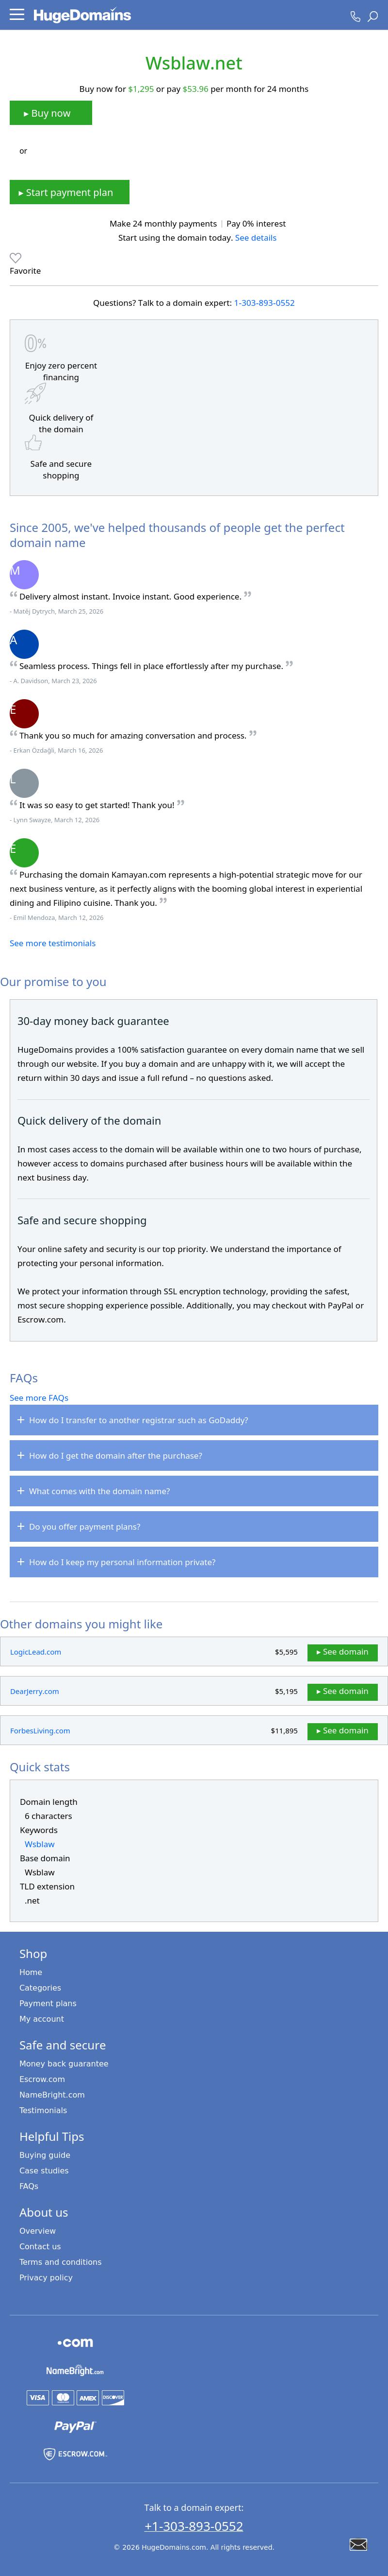Image resolution: width=388 pixels, height=2576 pixels.
Task: Open the hamburger menu
Action: point(16,15)
